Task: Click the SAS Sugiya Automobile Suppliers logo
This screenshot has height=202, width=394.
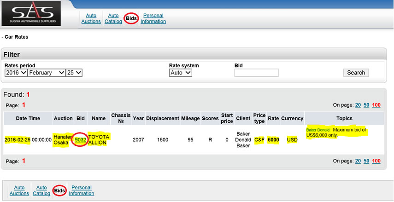Action: pos(37,13)
